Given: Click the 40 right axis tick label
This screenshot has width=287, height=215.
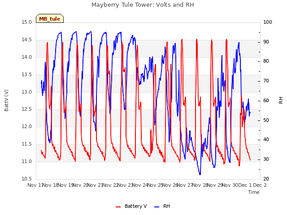Looking at the screenshot, I should (266, 140).
